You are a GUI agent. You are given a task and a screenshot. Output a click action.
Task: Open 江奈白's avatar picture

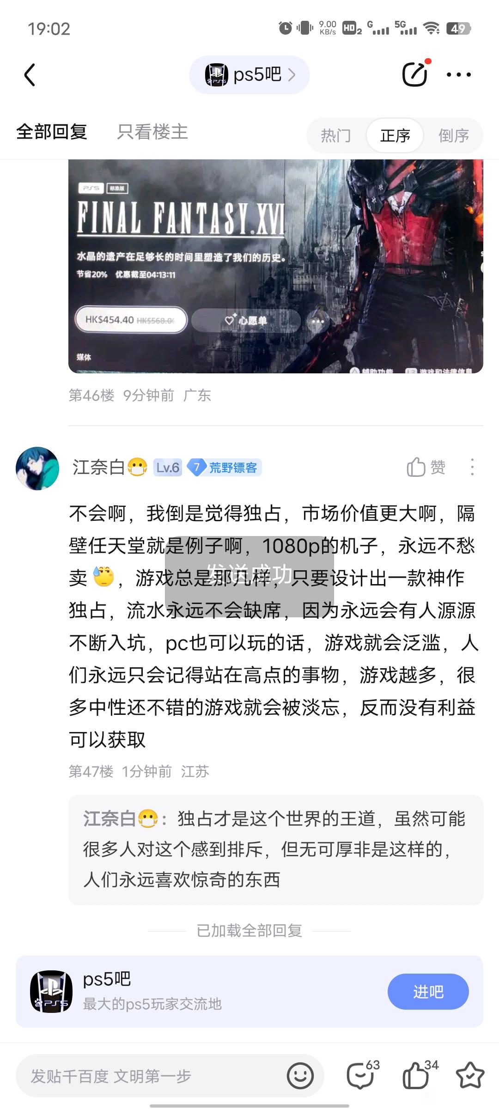(x=37, y=468)
